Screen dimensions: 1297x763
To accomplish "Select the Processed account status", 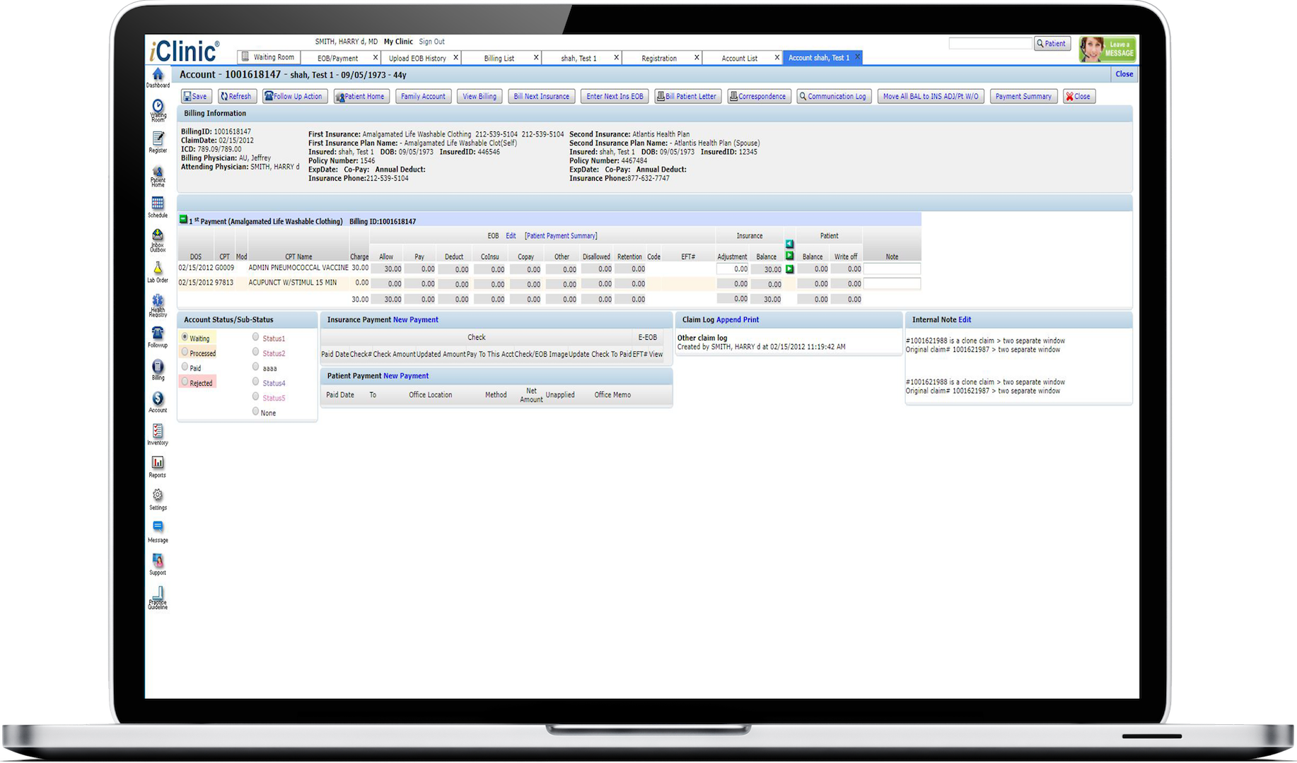I will pos(185,352).
